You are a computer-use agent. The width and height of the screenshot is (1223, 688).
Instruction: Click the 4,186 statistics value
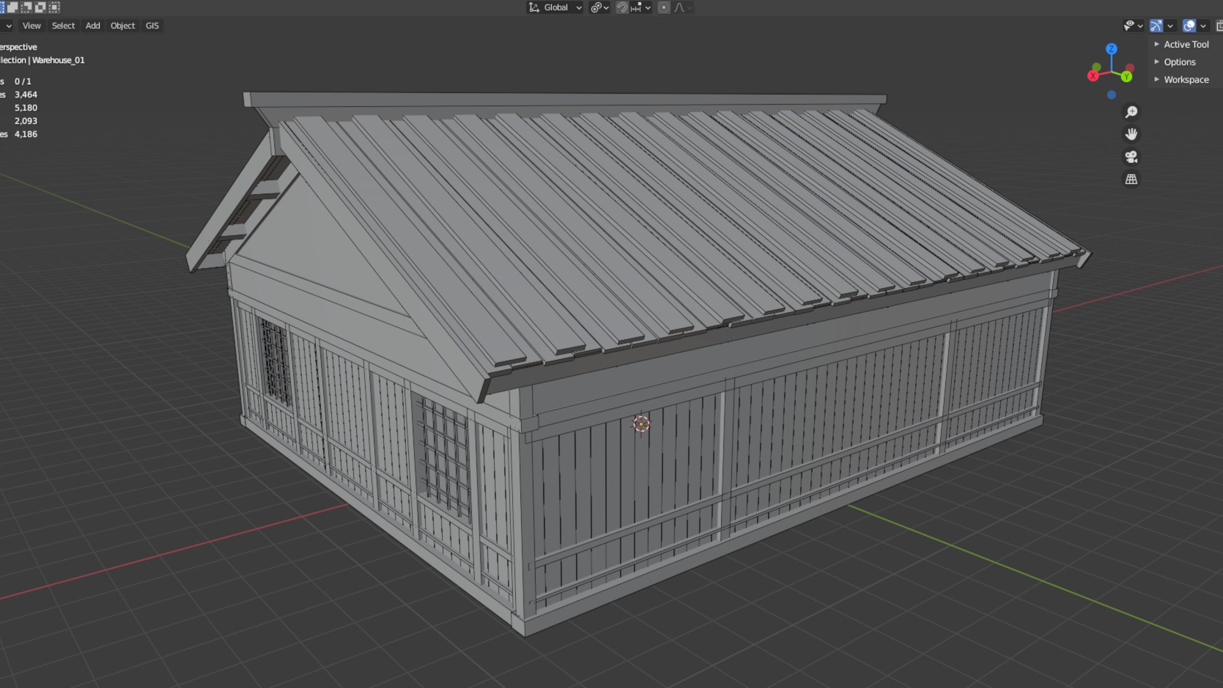[26, 134]
